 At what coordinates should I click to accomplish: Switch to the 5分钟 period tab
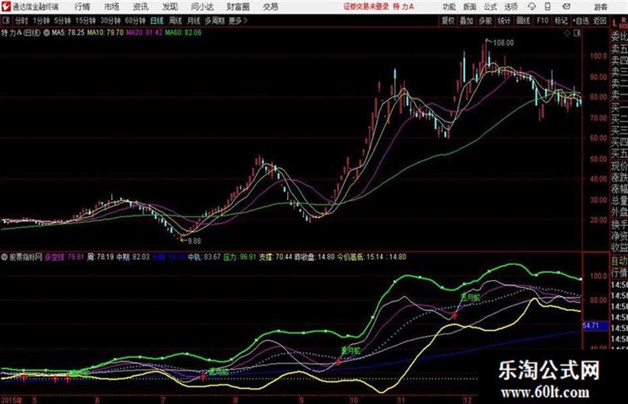62,21
